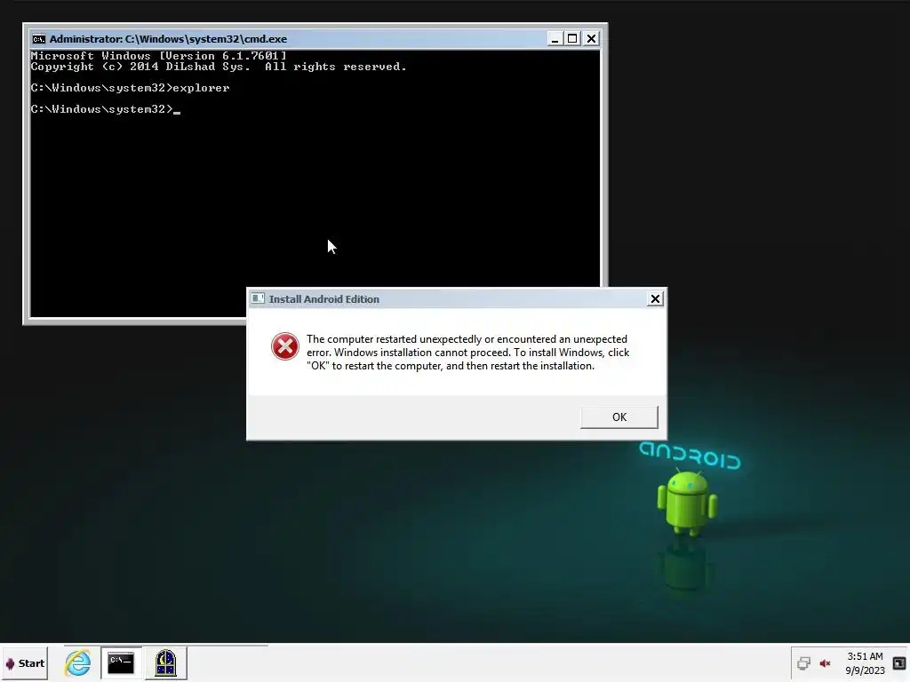Click the date 9/9/2023 in tray
The height and width of the screenshot is (682, 910).
865,670
